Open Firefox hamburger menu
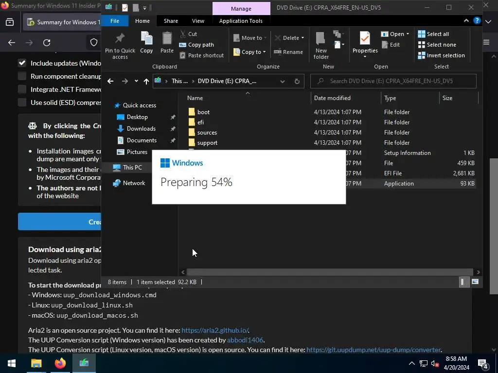The image size is (498, 373). point(486,43)
